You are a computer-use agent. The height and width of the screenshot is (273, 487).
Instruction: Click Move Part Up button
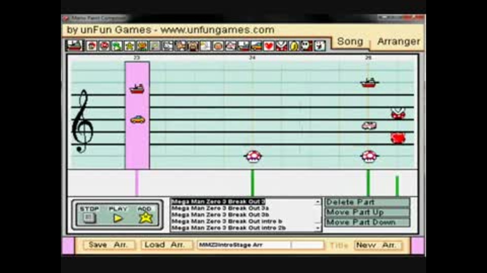click(x=367, y=212)
